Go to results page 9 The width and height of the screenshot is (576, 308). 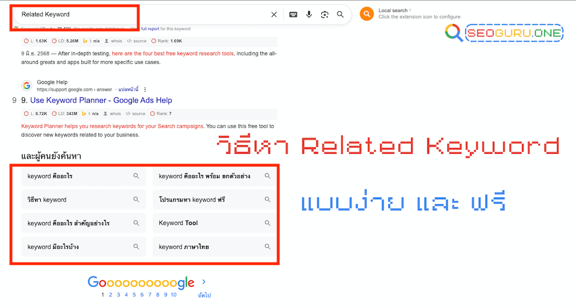166,295
